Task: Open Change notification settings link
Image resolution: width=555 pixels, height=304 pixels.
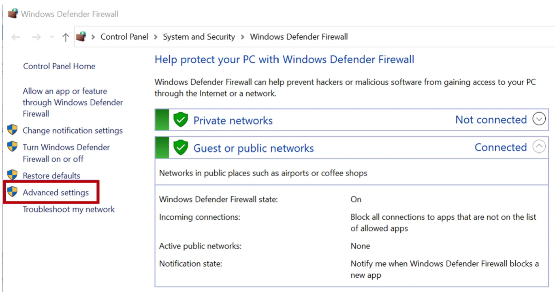Action: [x=73, y=131]
